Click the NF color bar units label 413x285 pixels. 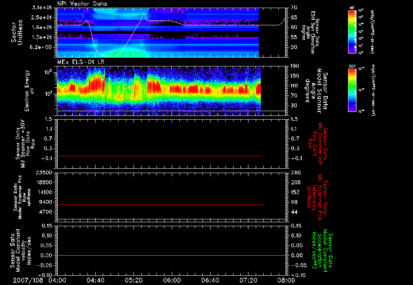[372, 31]
